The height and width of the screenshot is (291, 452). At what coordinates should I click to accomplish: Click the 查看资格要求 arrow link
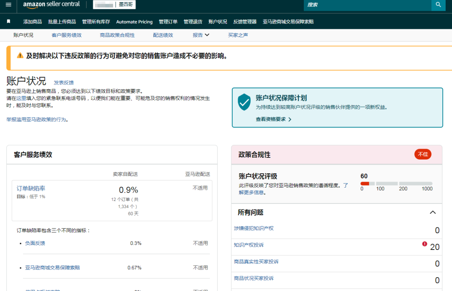[x=274, y=119]
